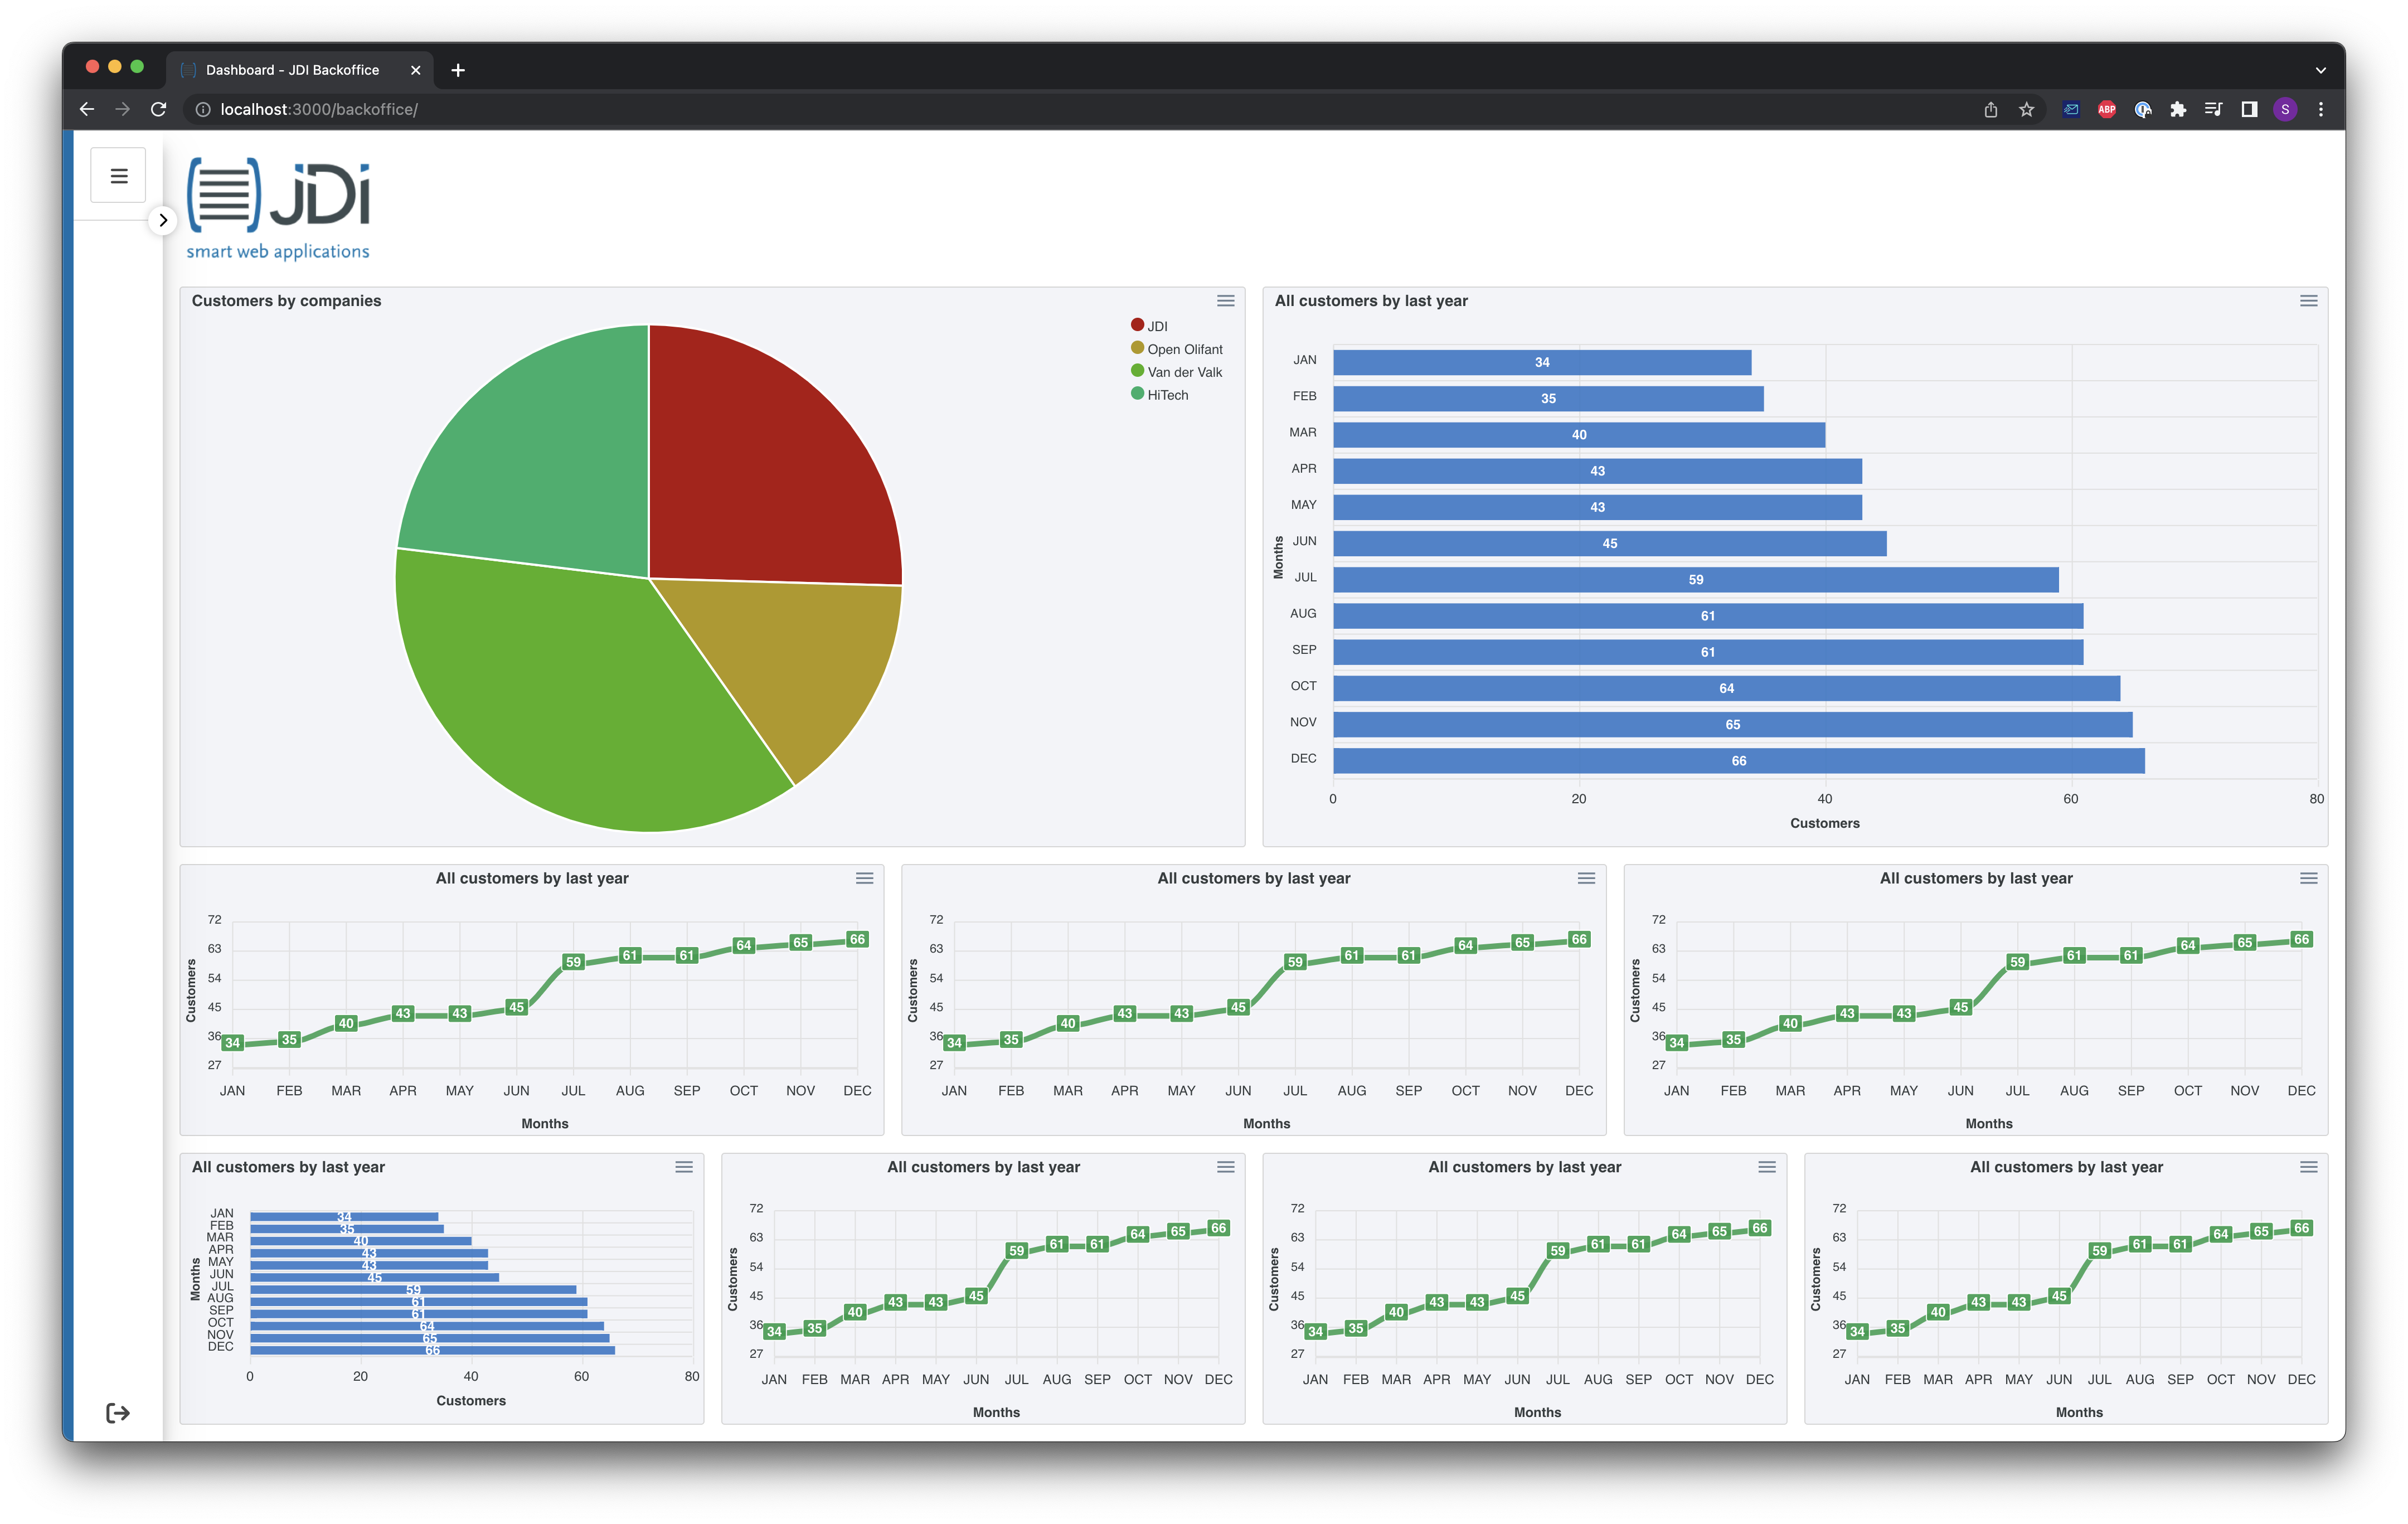Toggle JDI series in pie legend
Image resolution: width=2408 pixels, height=1524 pixels.
(x=1149, y=326)
